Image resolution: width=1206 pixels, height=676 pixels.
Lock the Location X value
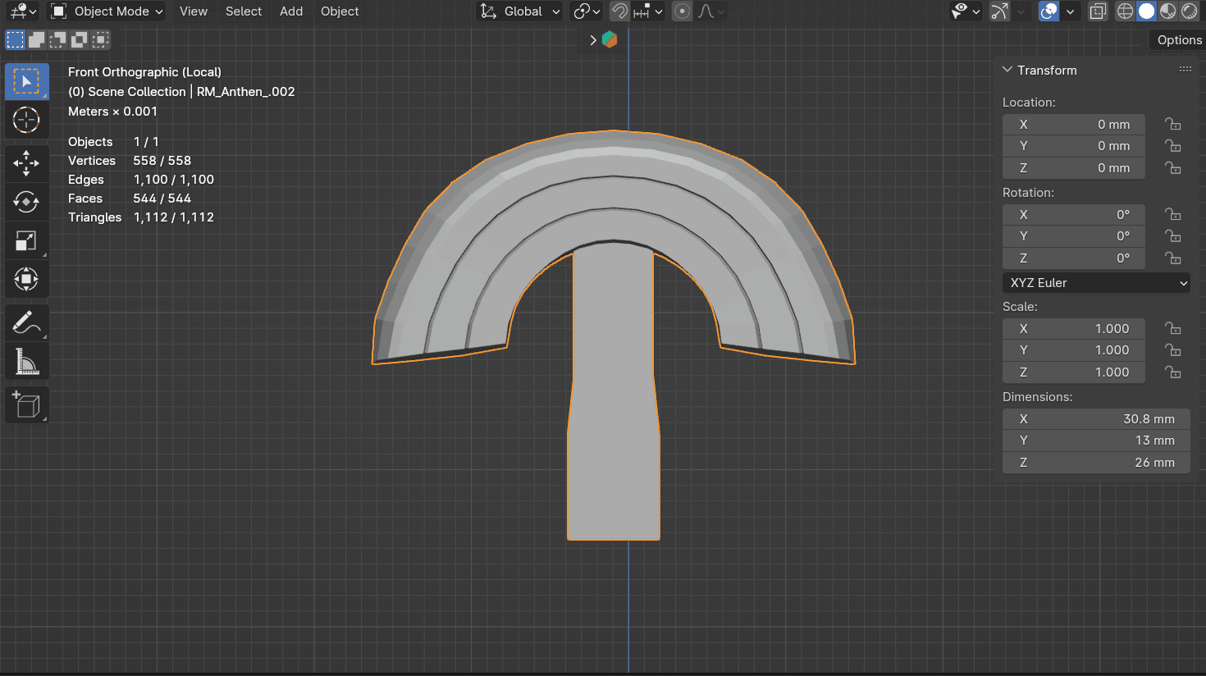tap(1173, 125)
